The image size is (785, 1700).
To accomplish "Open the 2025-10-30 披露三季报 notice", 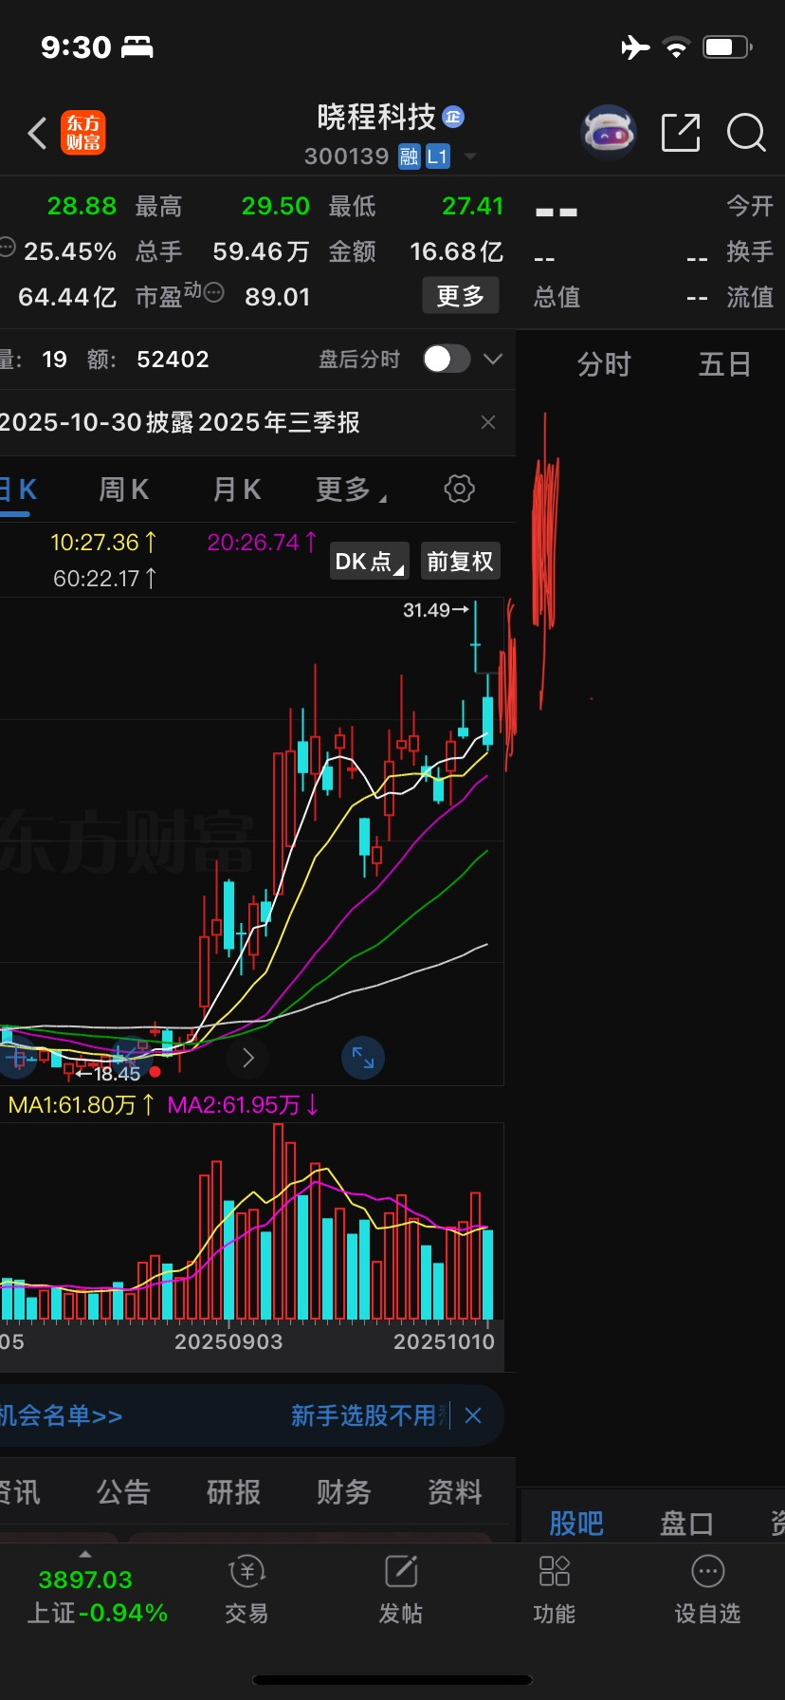I will pos(180,422).
